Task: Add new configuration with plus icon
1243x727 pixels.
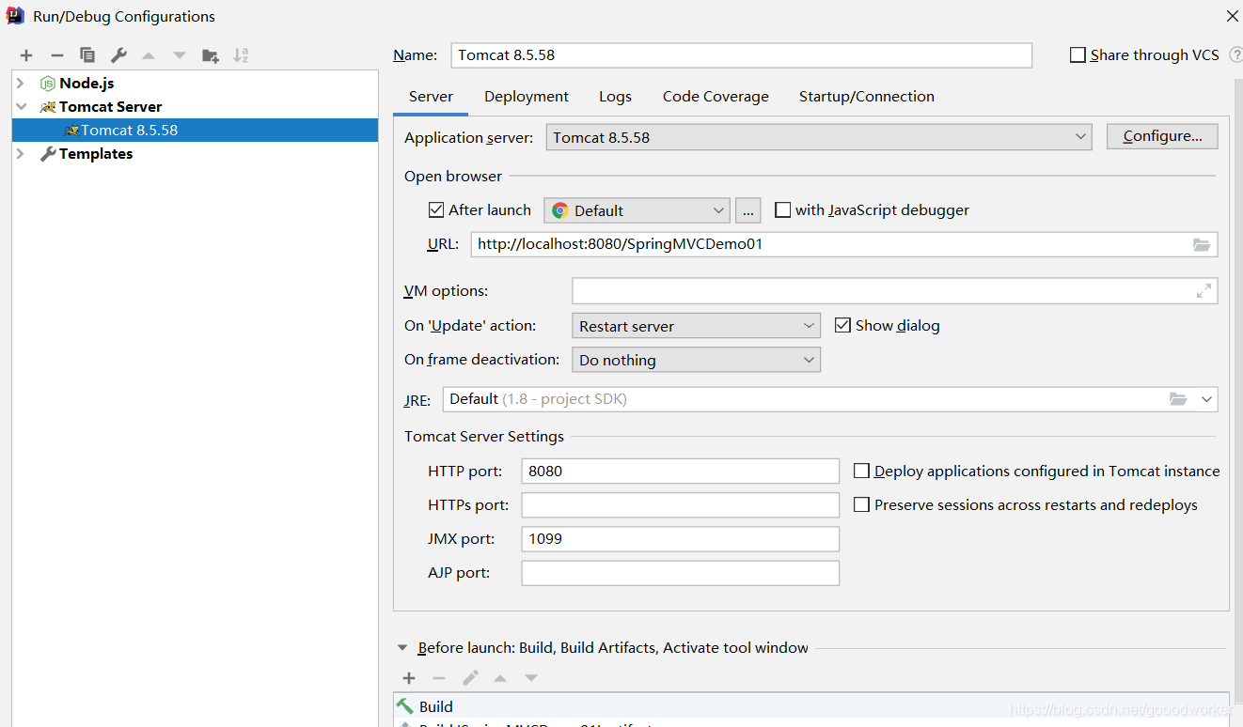Action: pos(26,55)
